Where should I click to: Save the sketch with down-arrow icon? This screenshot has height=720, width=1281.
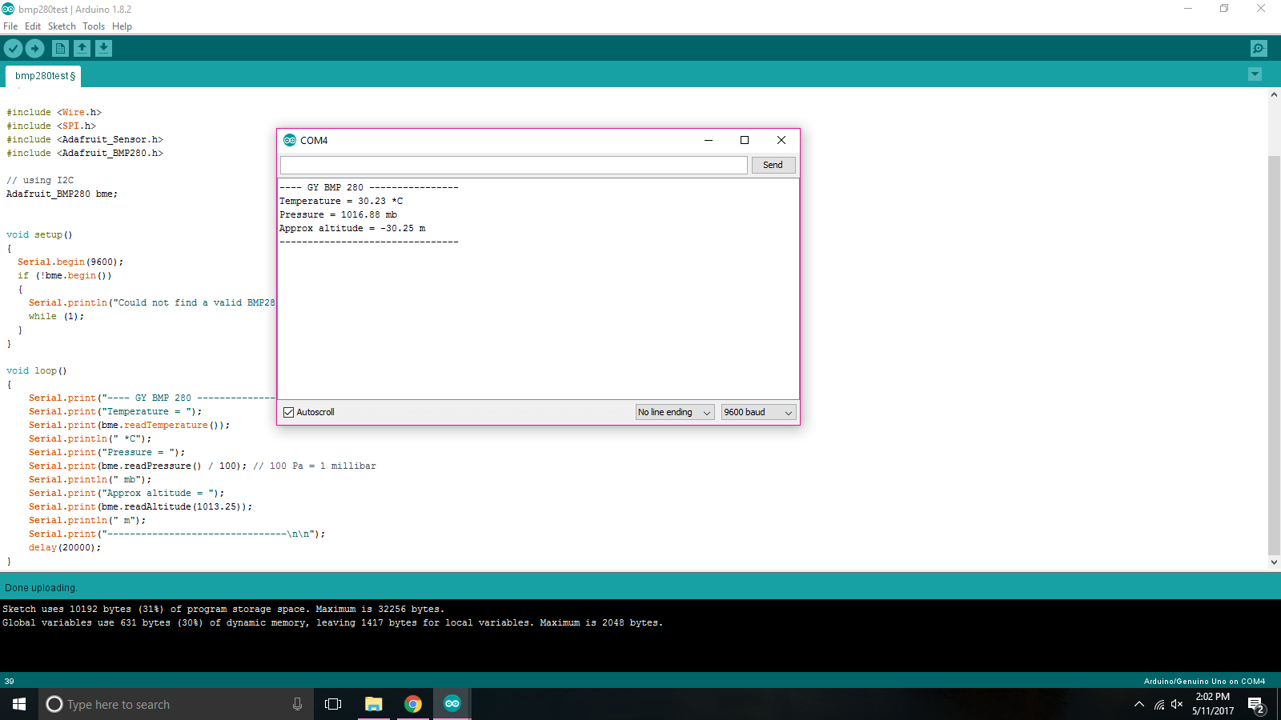(103, 49)
